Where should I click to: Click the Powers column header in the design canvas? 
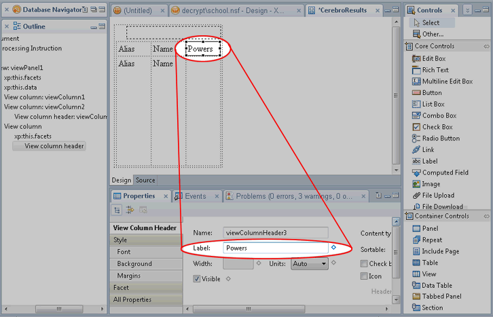click(x=203, y=49)
